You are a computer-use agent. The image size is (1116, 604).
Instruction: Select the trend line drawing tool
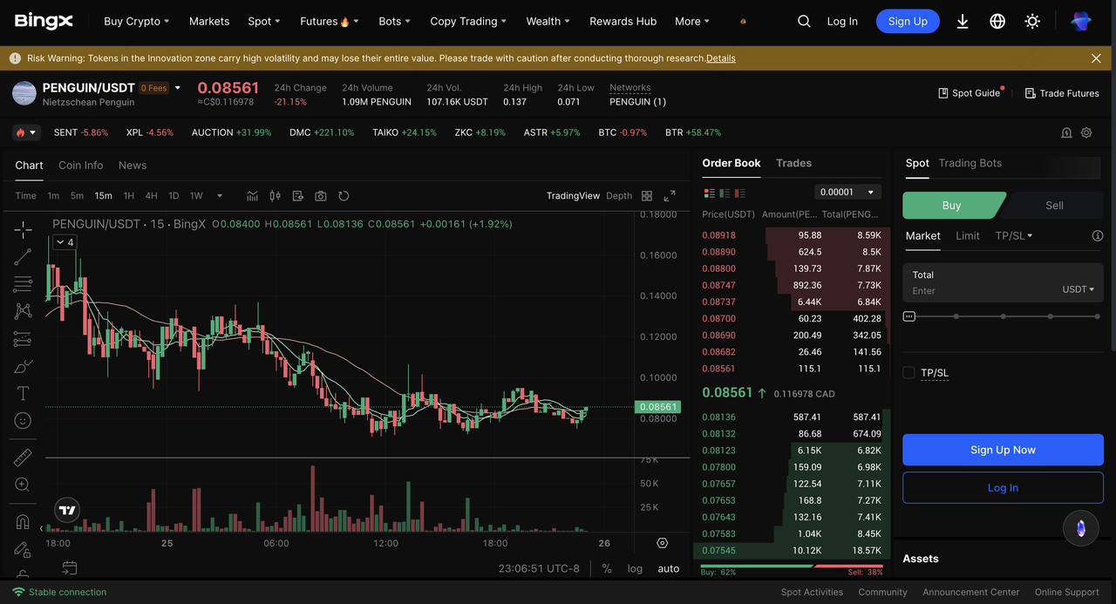pos(23,256)
